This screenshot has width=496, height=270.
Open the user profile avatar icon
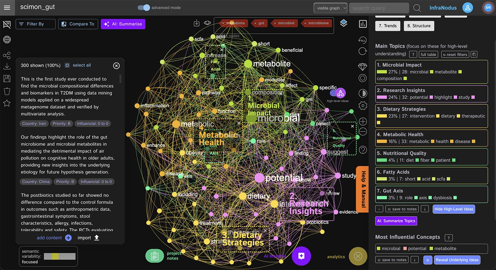pyautogui.click(x=468, y=8)
